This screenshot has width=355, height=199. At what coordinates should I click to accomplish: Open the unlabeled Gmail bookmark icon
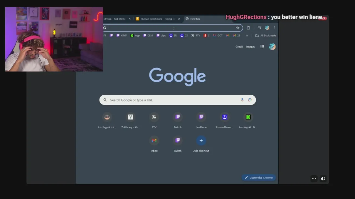pos(228,36)
